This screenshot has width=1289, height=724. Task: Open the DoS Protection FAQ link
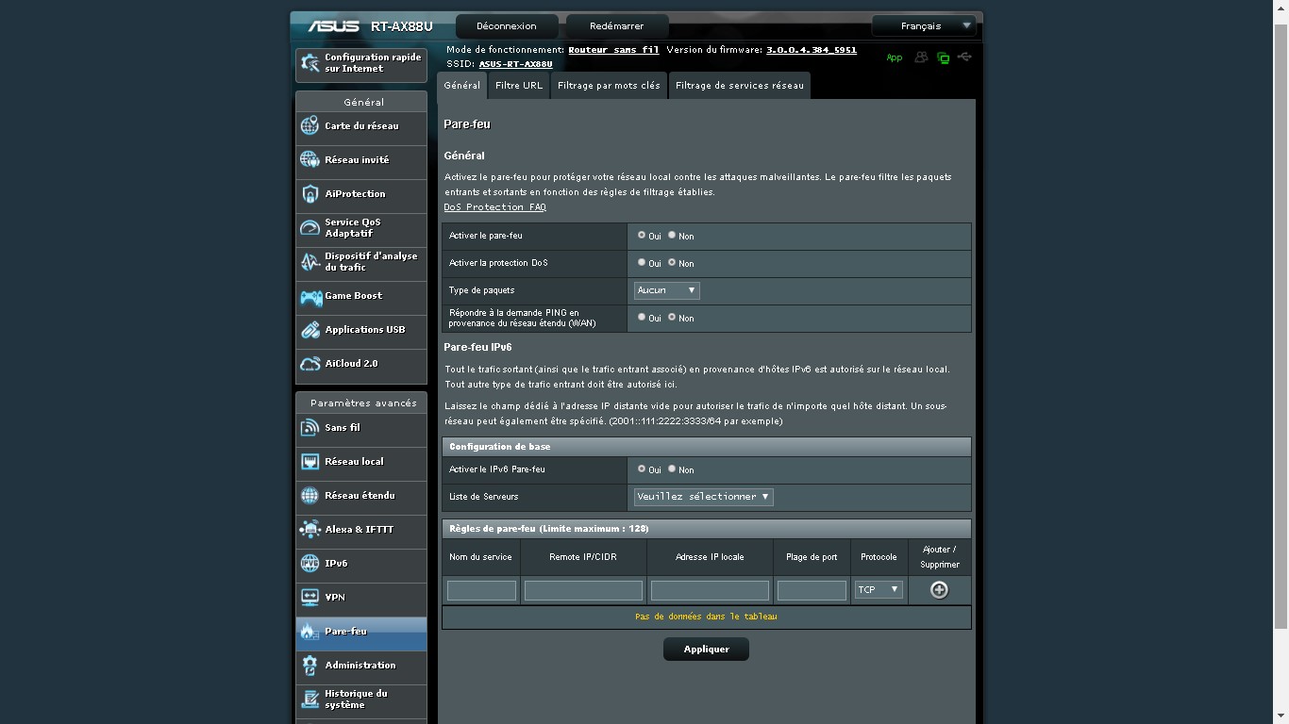pos(494,207)
